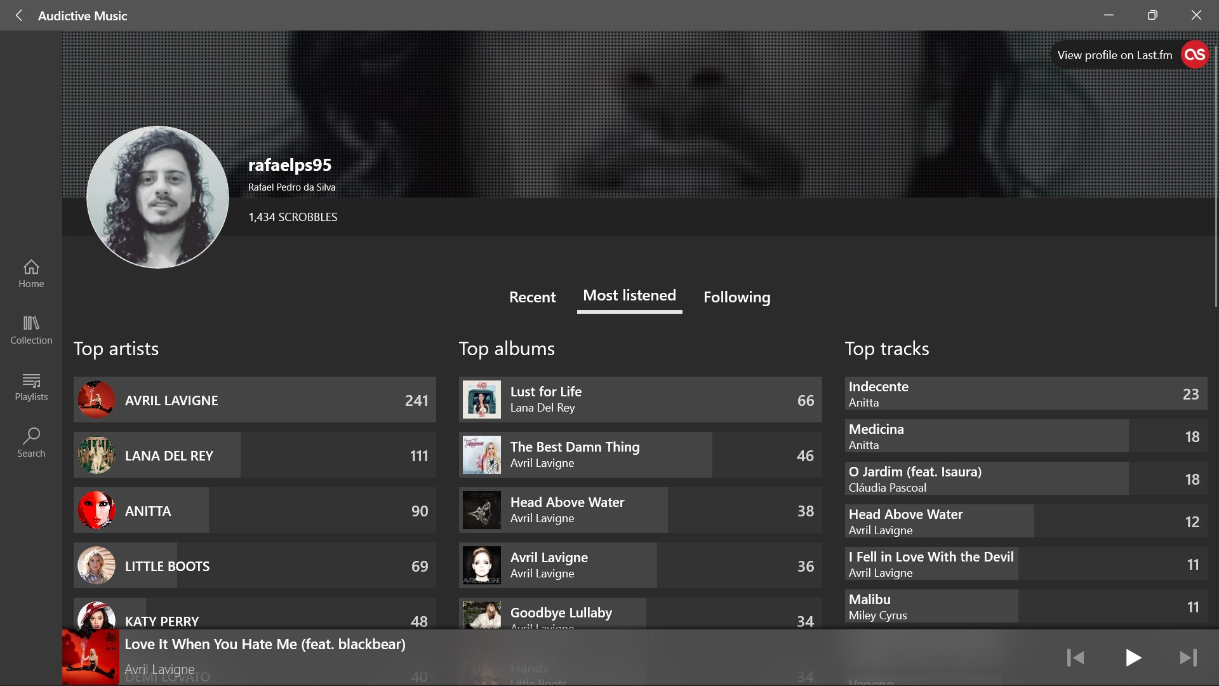Click Lana Del Rey artist avatar
The image size is (1219, 686).
tap(97, 455)
